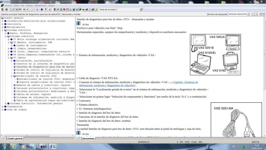Viewport: 266px width, 150px height.
Task: Click the blue Aviso info icon under the document title
Action: 78,23
